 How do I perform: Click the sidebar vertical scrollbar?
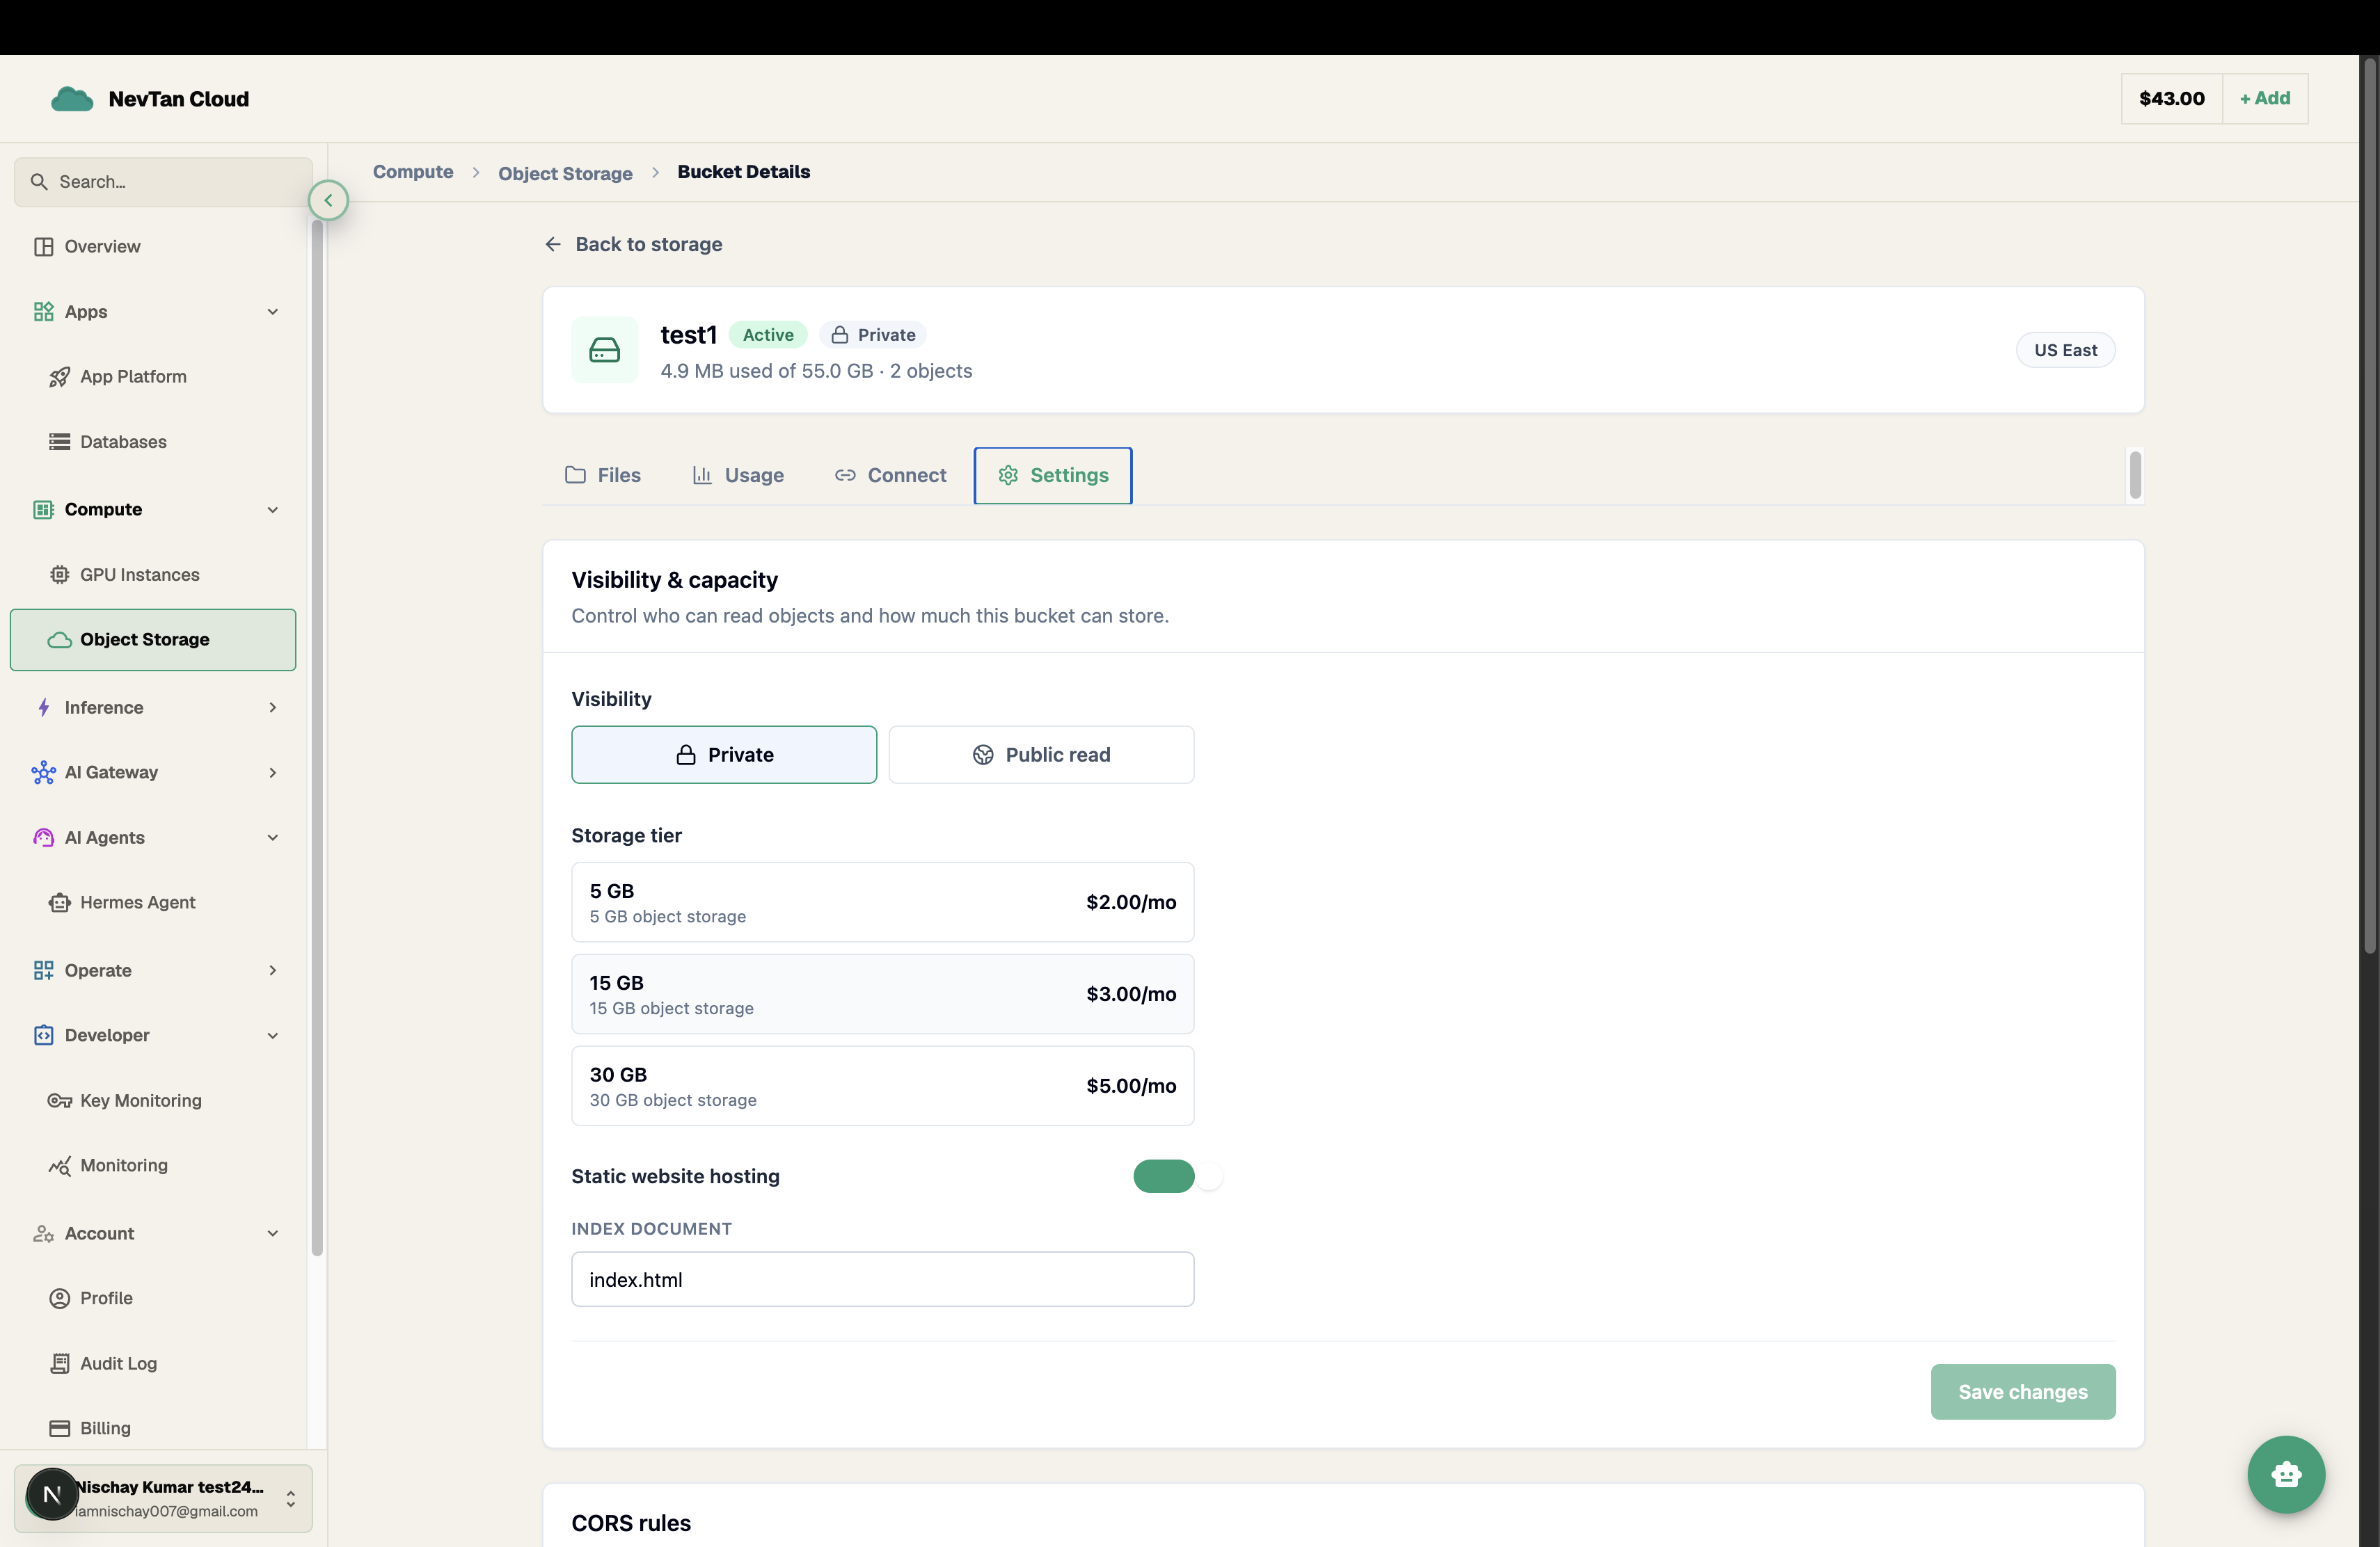click(317, 737)
